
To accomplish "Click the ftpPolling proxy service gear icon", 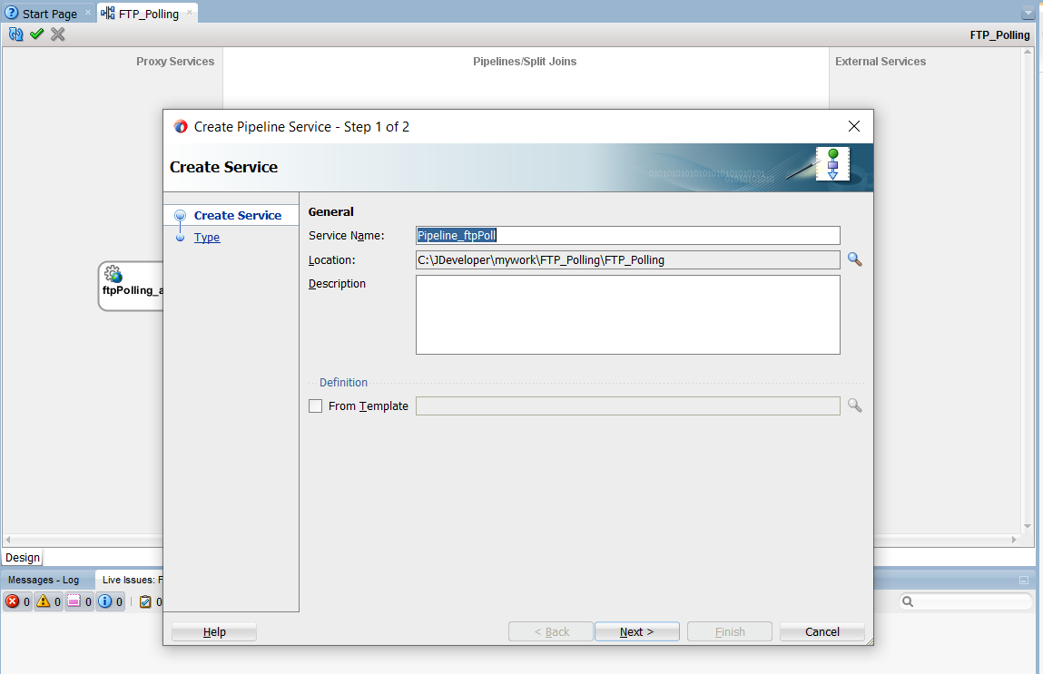I will pyautogui.click(x=113, y=274).
